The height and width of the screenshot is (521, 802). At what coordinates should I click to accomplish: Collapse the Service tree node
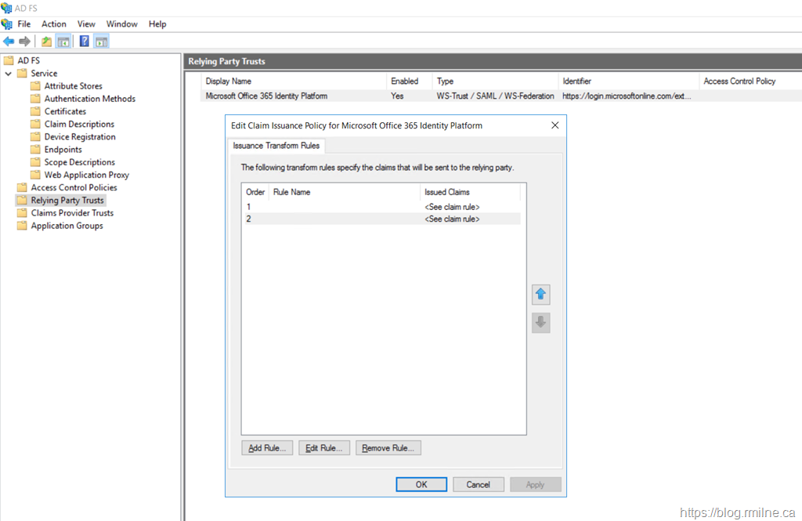click(9, 74)
